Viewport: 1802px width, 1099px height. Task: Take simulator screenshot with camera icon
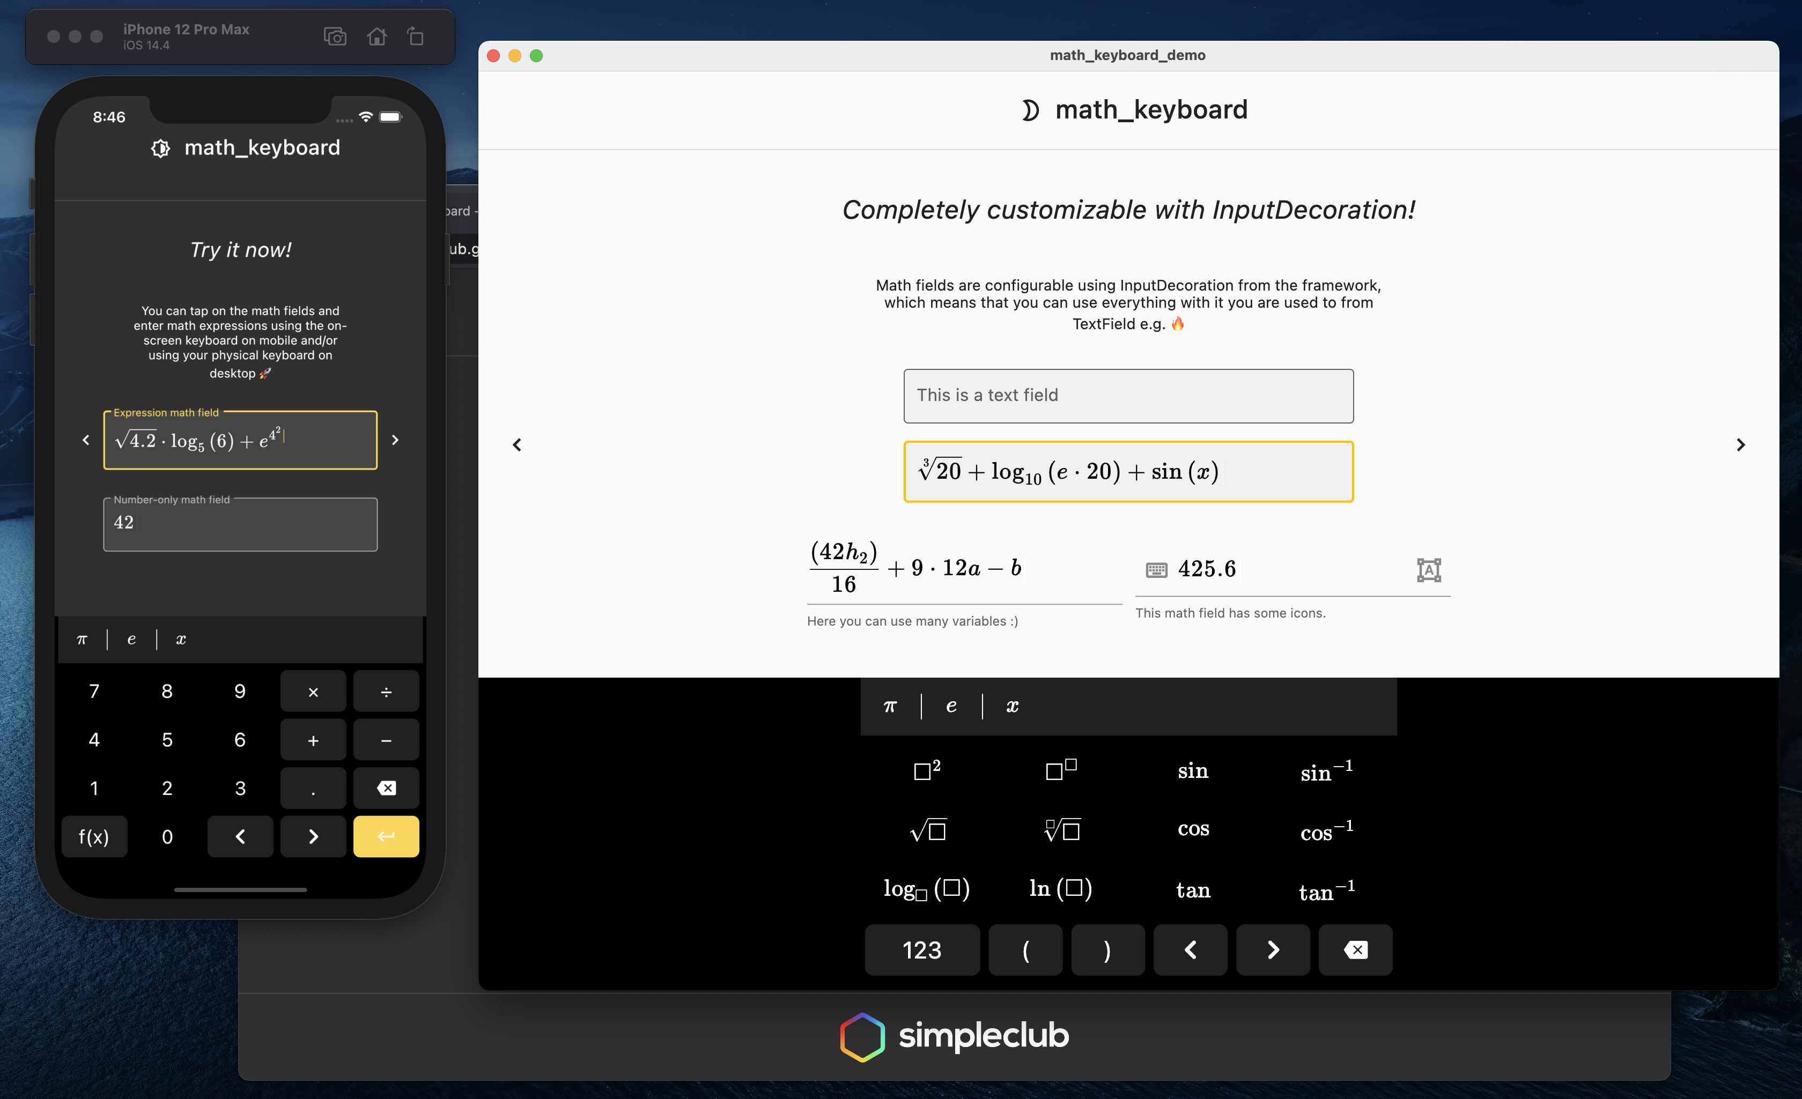coord(335,36)
